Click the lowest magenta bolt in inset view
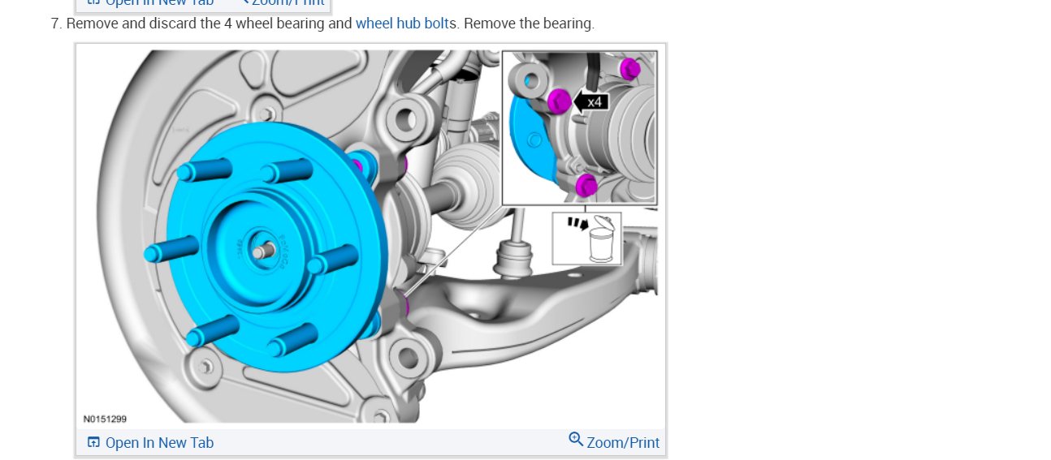The width and height of the screenshot is (1051, 460). pyautogui.click(x=586, y=186)
